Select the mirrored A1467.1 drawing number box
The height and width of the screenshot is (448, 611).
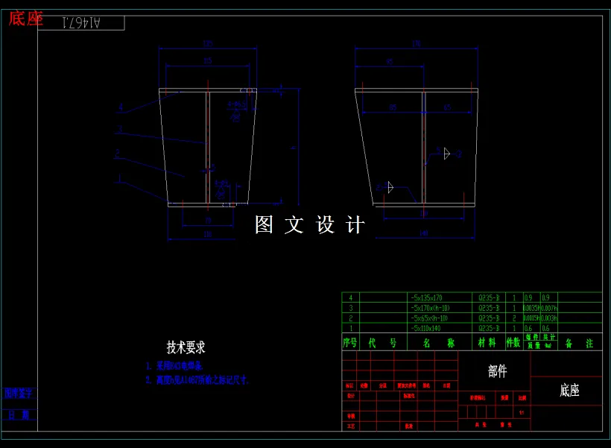tap(81, 22)
